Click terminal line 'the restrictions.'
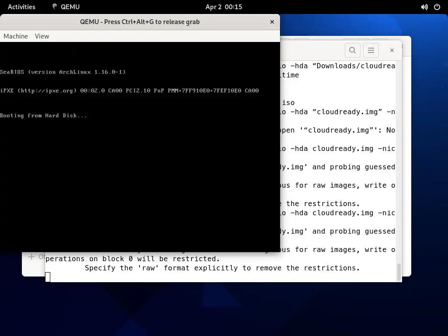Viewport: 448px width, 336px height. pos(320,204)
